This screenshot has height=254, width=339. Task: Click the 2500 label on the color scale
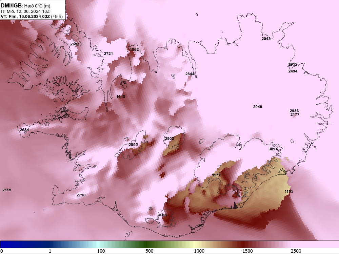click(296, 251)
